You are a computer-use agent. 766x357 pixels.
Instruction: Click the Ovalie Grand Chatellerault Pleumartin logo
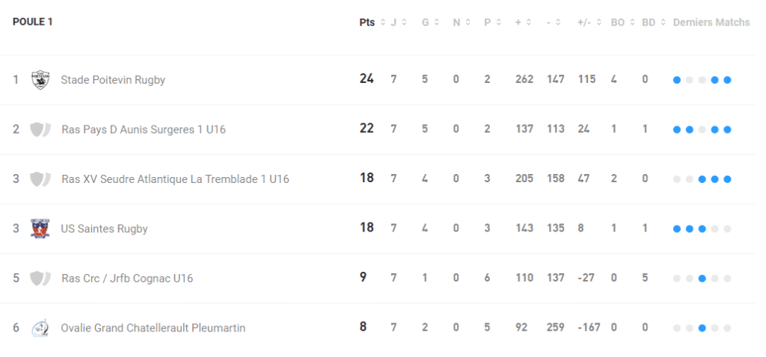coord(40,328)
